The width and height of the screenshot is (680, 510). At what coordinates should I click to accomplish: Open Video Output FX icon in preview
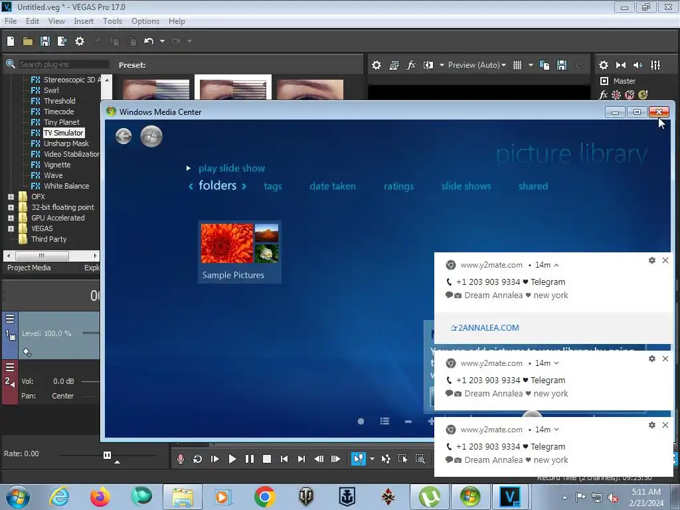[x=411, y=65]
